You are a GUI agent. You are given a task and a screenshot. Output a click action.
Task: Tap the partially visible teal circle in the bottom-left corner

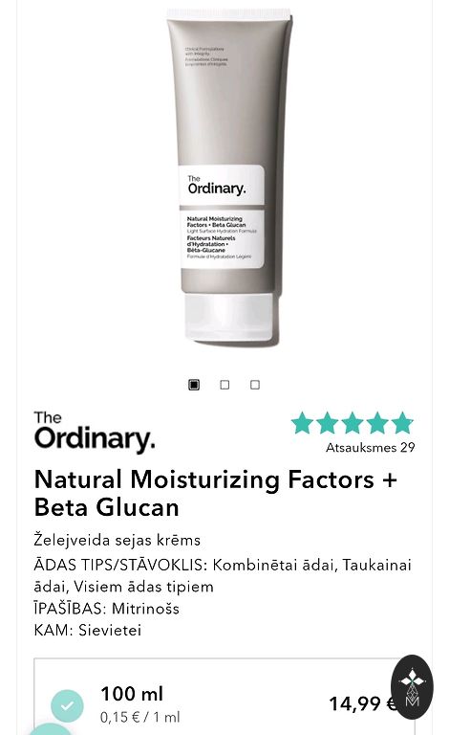coord(51,729)
